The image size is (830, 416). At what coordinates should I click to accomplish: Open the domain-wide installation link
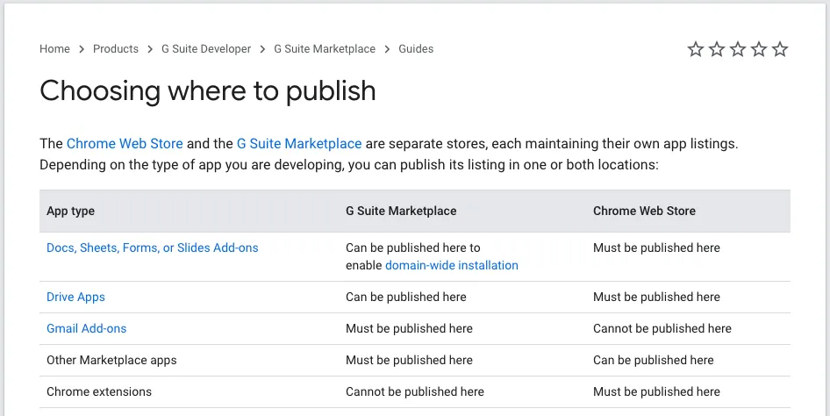tap(452, 265)
